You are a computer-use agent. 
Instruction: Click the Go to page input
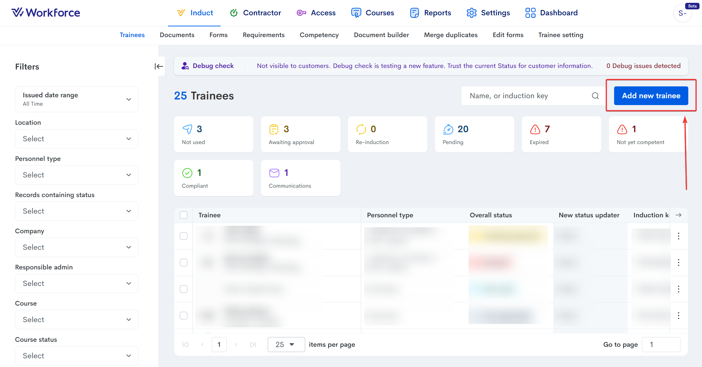click(x=661, y=345)
